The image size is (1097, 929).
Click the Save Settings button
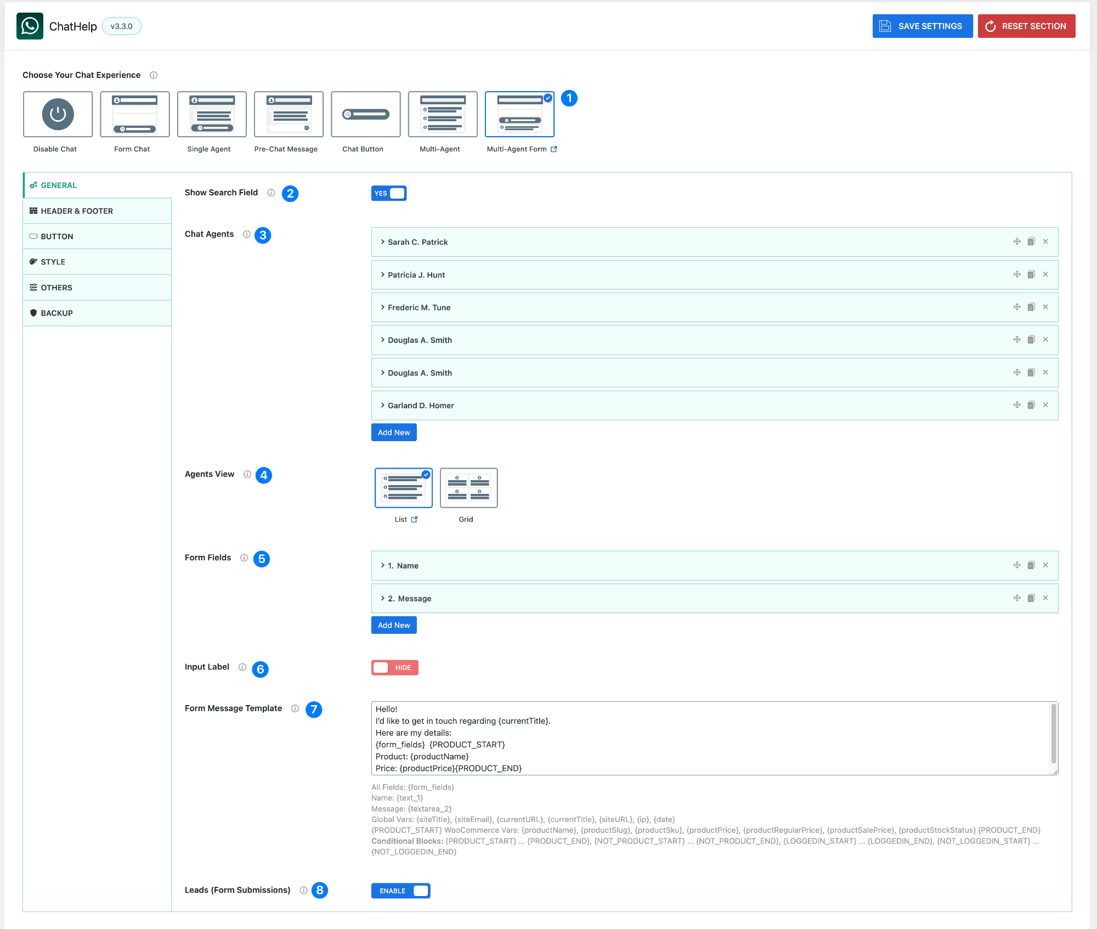(x=922, y=26)
